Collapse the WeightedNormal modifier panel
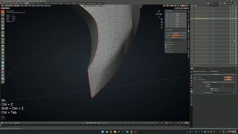Screen dimensions: 238x134 point(194,79)
